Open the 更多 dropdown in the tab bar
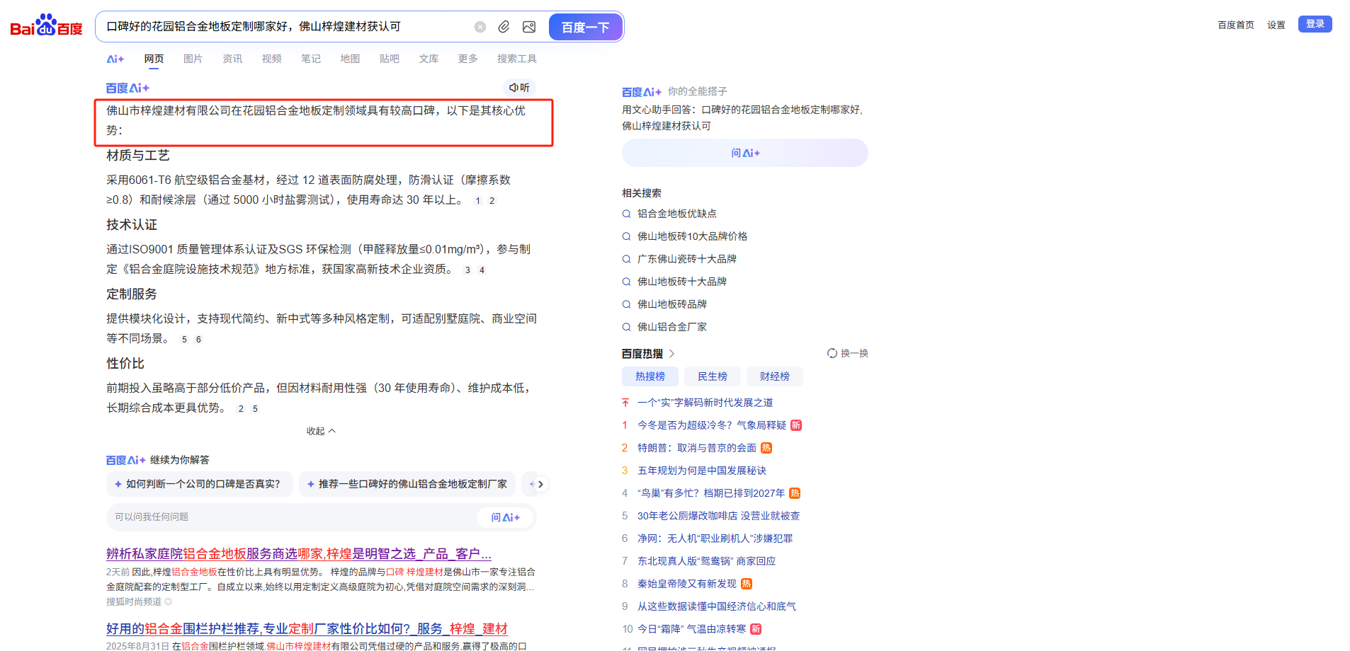The width and height of the screenshot is (1350, 651). tap(467, 59)
